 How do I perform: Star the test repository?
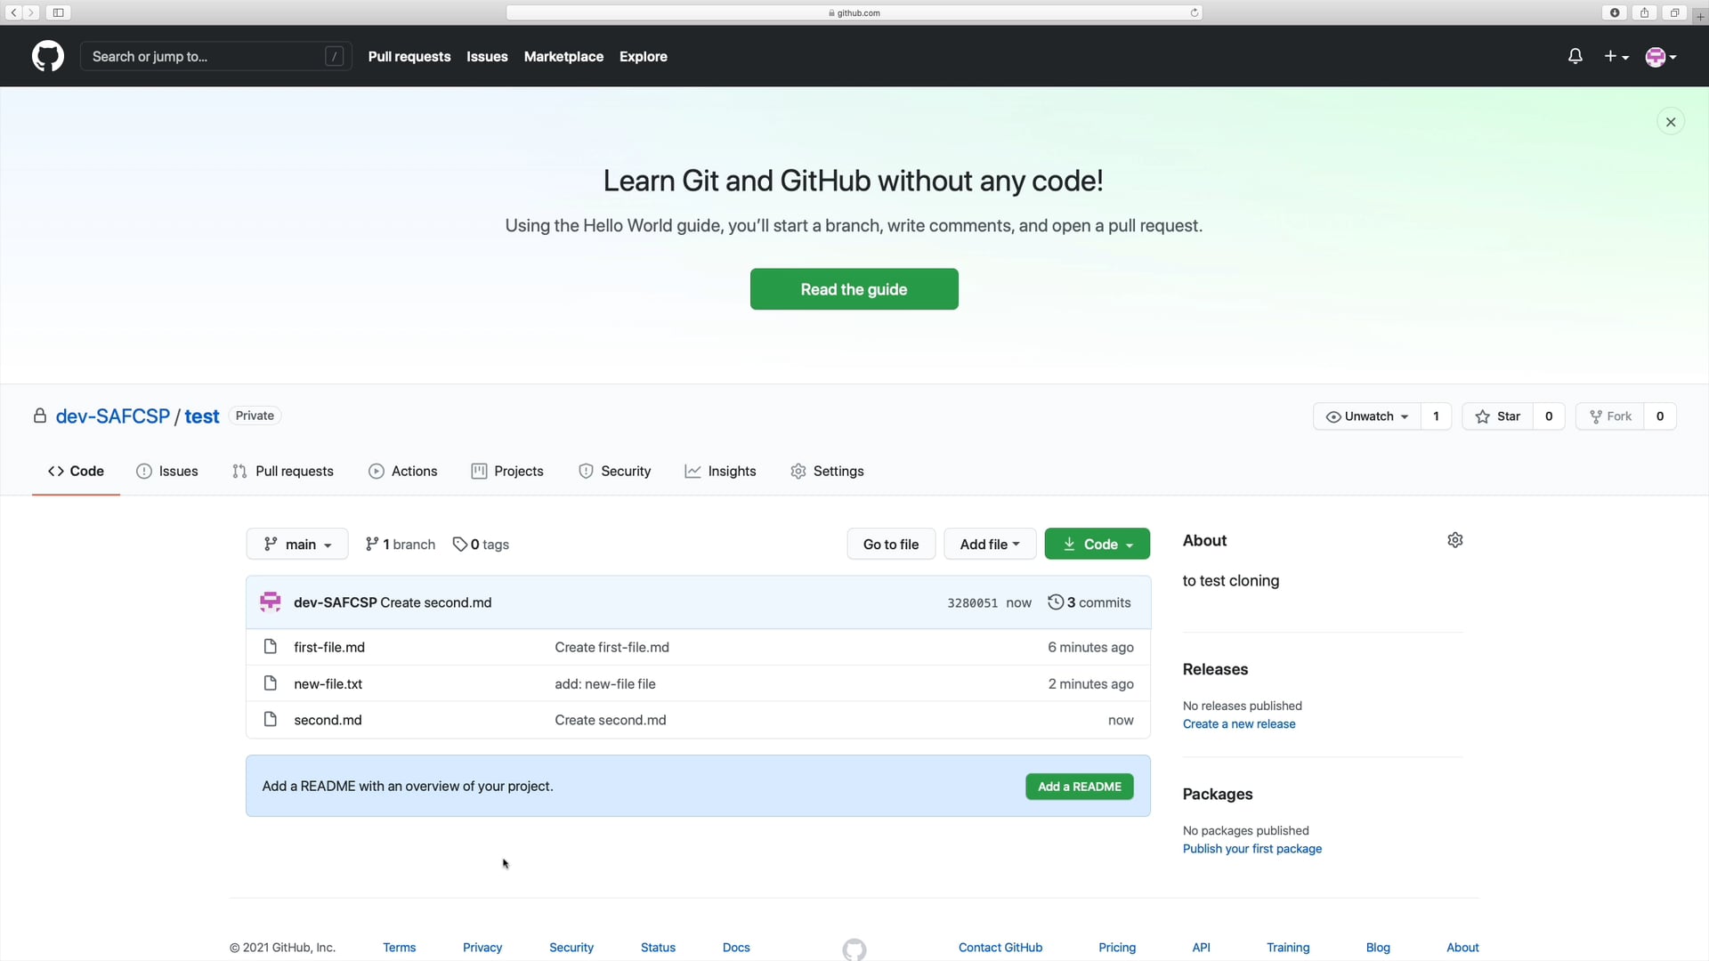click(x=1498, y=416)
